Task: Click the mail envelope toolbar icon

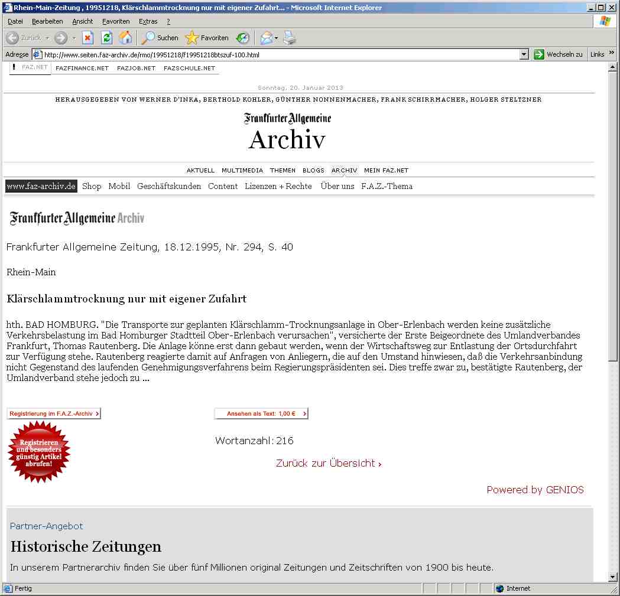Action: (x=266, y=38)
